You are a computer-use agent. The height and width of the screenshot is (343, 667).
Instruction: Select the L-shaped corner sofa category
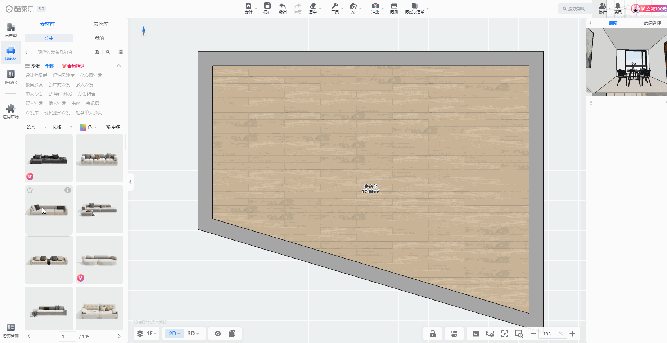[x=60, y=94]
